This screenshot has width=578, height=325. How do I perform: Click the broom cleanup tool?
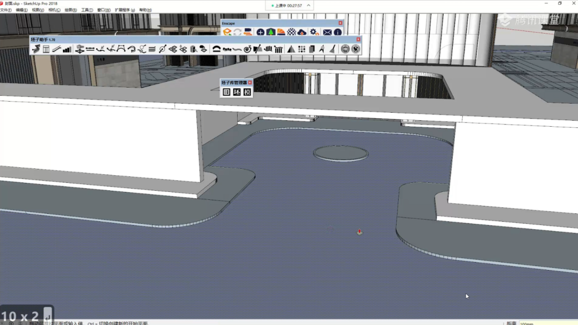click(332, 49)
